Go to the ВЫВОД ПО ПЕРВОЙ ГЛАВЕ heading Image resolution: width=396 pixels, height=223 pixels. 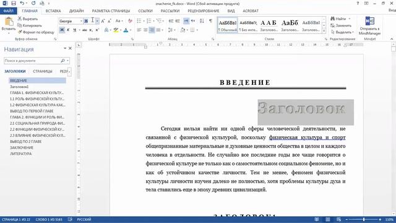[32, 111]
